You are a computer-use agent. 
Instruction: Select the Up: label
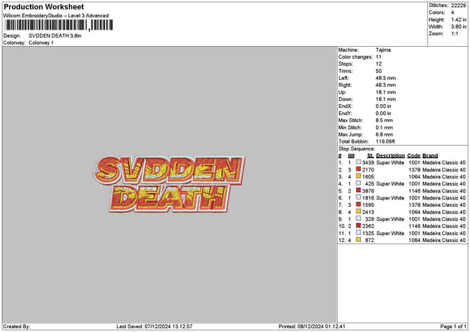pos(342,92)
